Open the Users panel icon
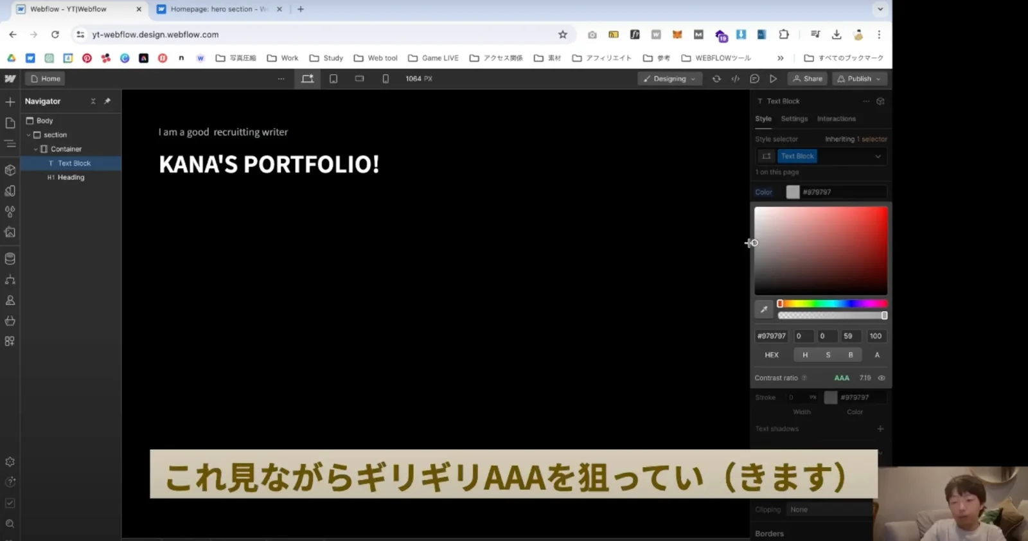The image size is (1028, 541). point(10,300)
